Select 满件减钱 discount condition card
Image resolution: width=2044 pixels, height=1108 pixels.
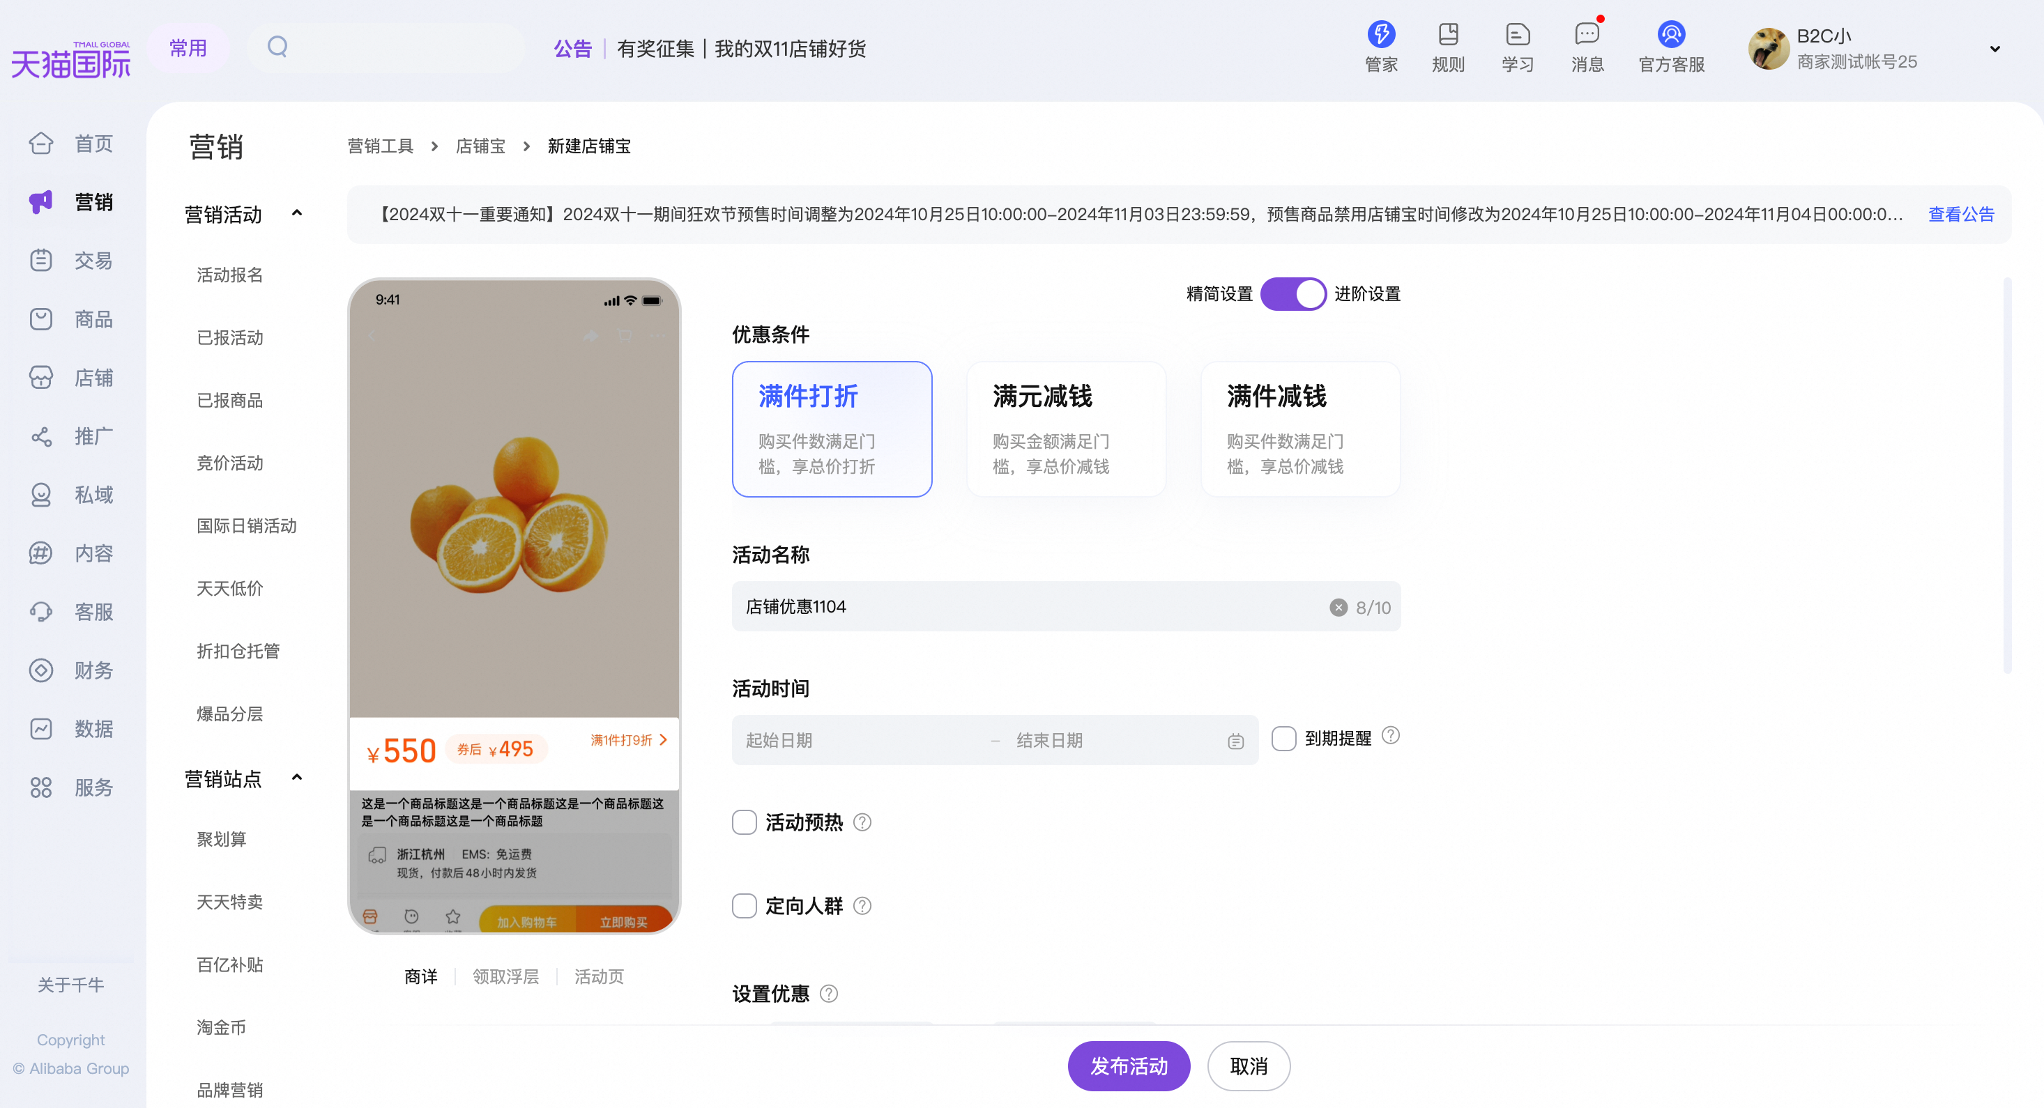tap(1301, 429)
